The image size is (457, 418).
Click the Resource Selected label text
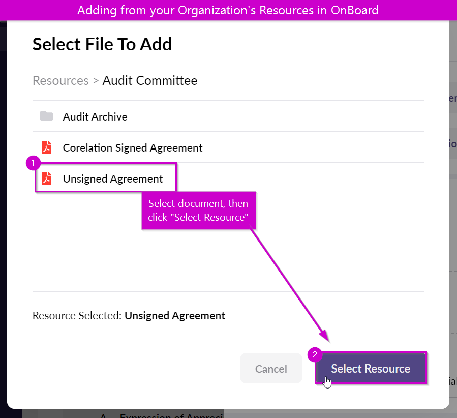(x=77, y=316)
